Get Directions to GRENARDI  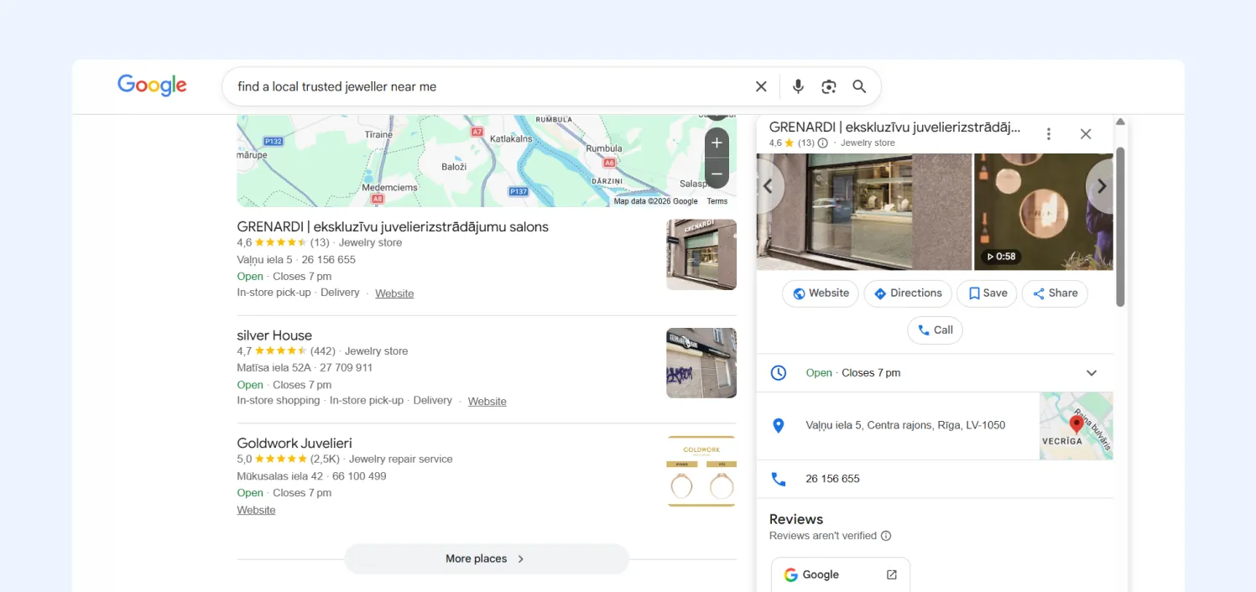908,293
